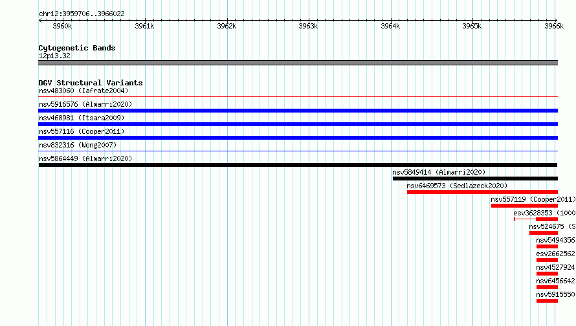Click the black bar under nsv5849414
The image size is (576, 326).
point(475,179)
